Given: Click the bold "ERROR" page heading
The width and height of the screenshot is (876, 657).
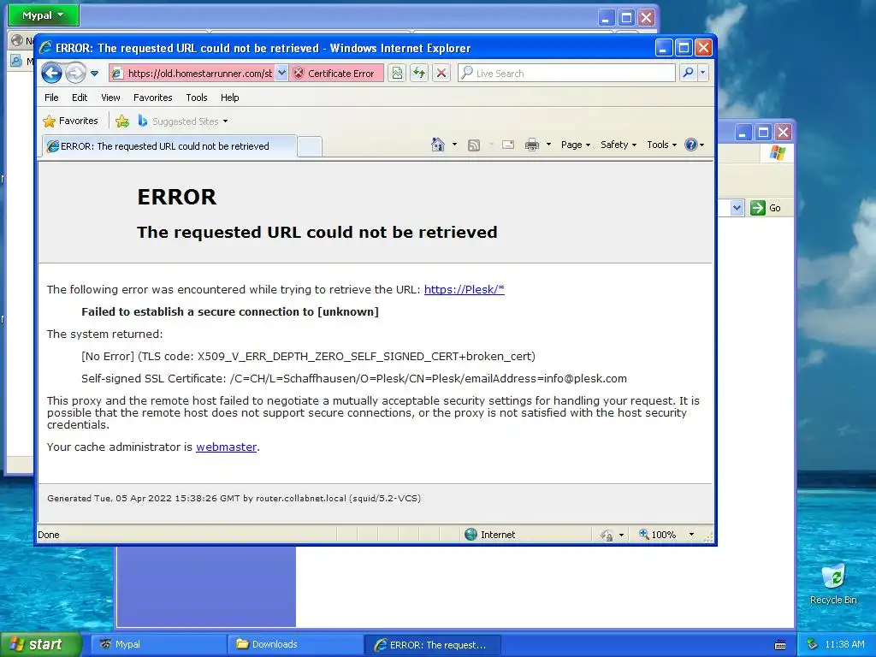Looking at the screenshot, I should pyautogui.click(x=176, y=197).
